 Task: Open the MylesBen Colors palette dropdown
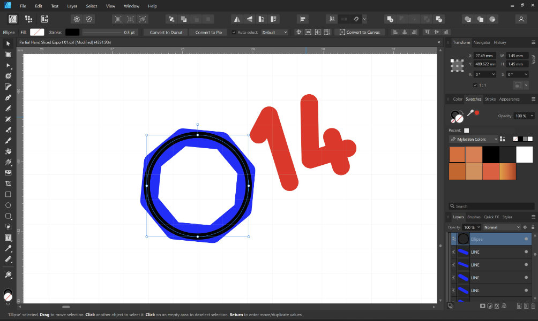[x=474, y=139]
